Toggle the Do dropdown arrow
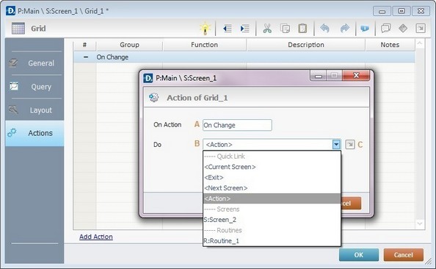The image size is (436, 269). pyautogui.click(x=336, y=145)
